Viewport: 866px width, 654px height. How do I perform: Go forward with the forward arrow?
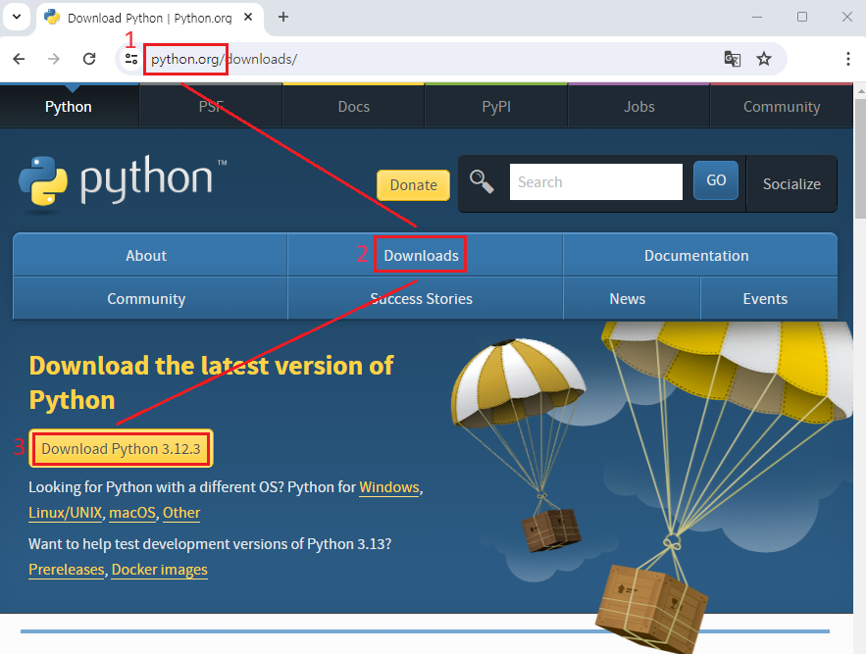point(54,59)
